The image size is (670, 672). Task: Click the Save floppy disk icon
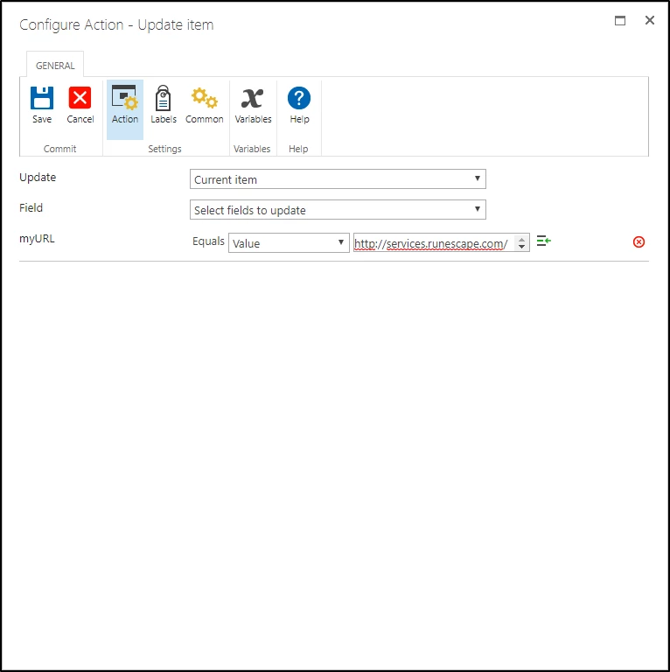click(x=42, y=98)
